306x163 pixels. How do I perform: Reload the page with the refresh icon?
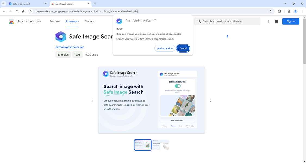17,11
